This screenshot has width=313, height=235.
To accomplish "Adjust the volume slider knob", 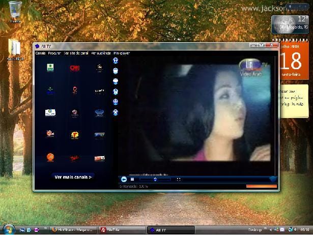I will (x=155, y=180).
